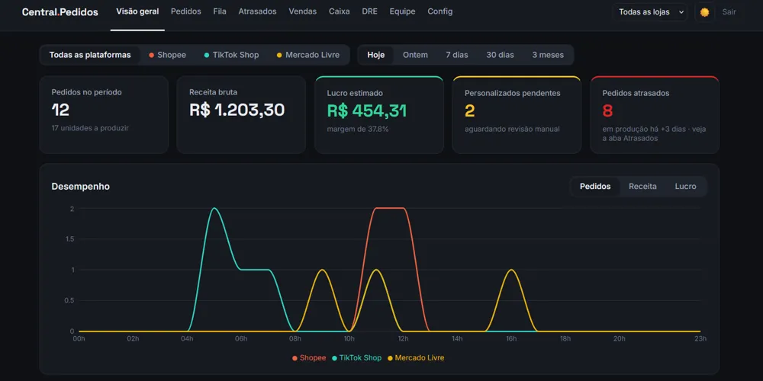Viewport: 763px width, 381px height.
Task: Toggle the Shopee series in chart legend
Action: pos(309,358)
